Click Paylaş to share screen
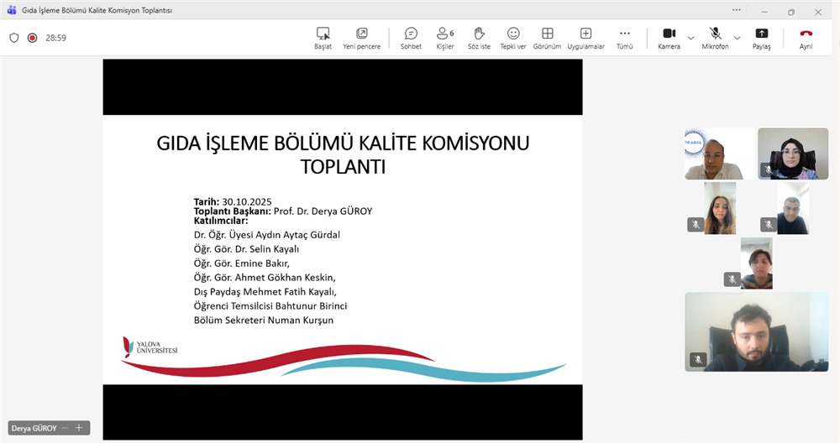 761,38
